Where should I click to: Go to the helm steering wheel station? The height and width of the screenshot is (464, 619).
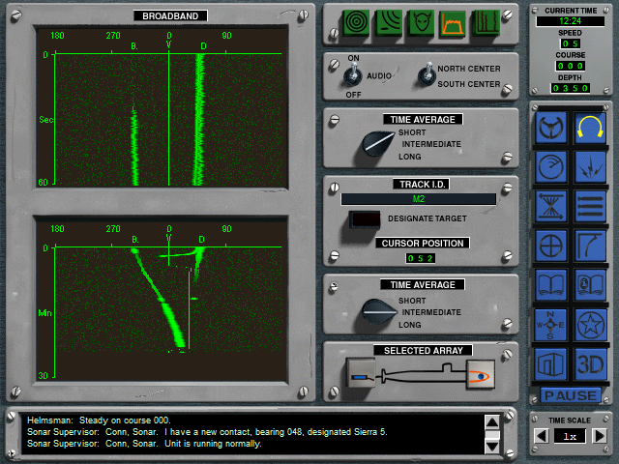pos(551,128)
